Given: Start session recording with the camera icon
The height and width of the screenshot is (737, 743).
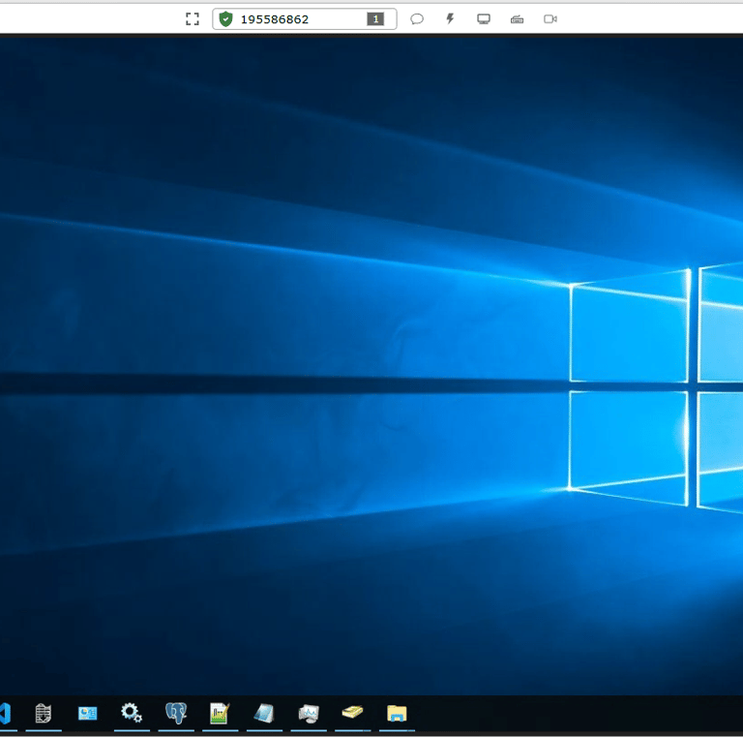Looking at the screenshot, I should click(550, 19).
